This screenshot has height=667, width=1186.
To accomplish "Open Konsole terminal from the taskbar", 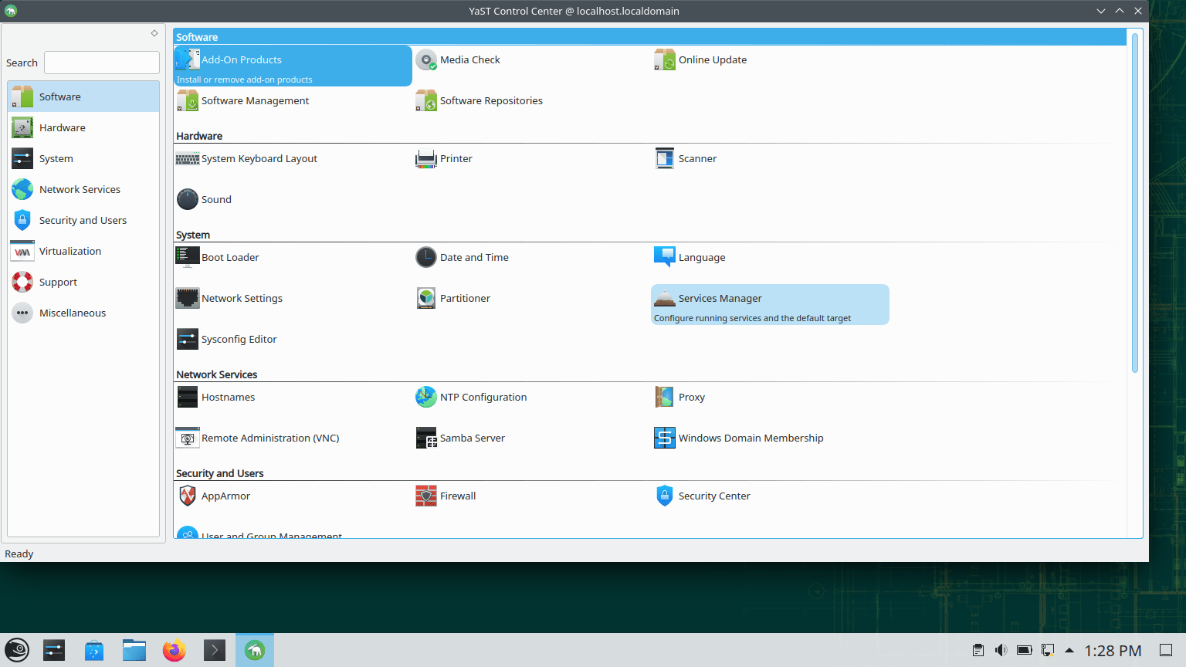I will point(215,650).
